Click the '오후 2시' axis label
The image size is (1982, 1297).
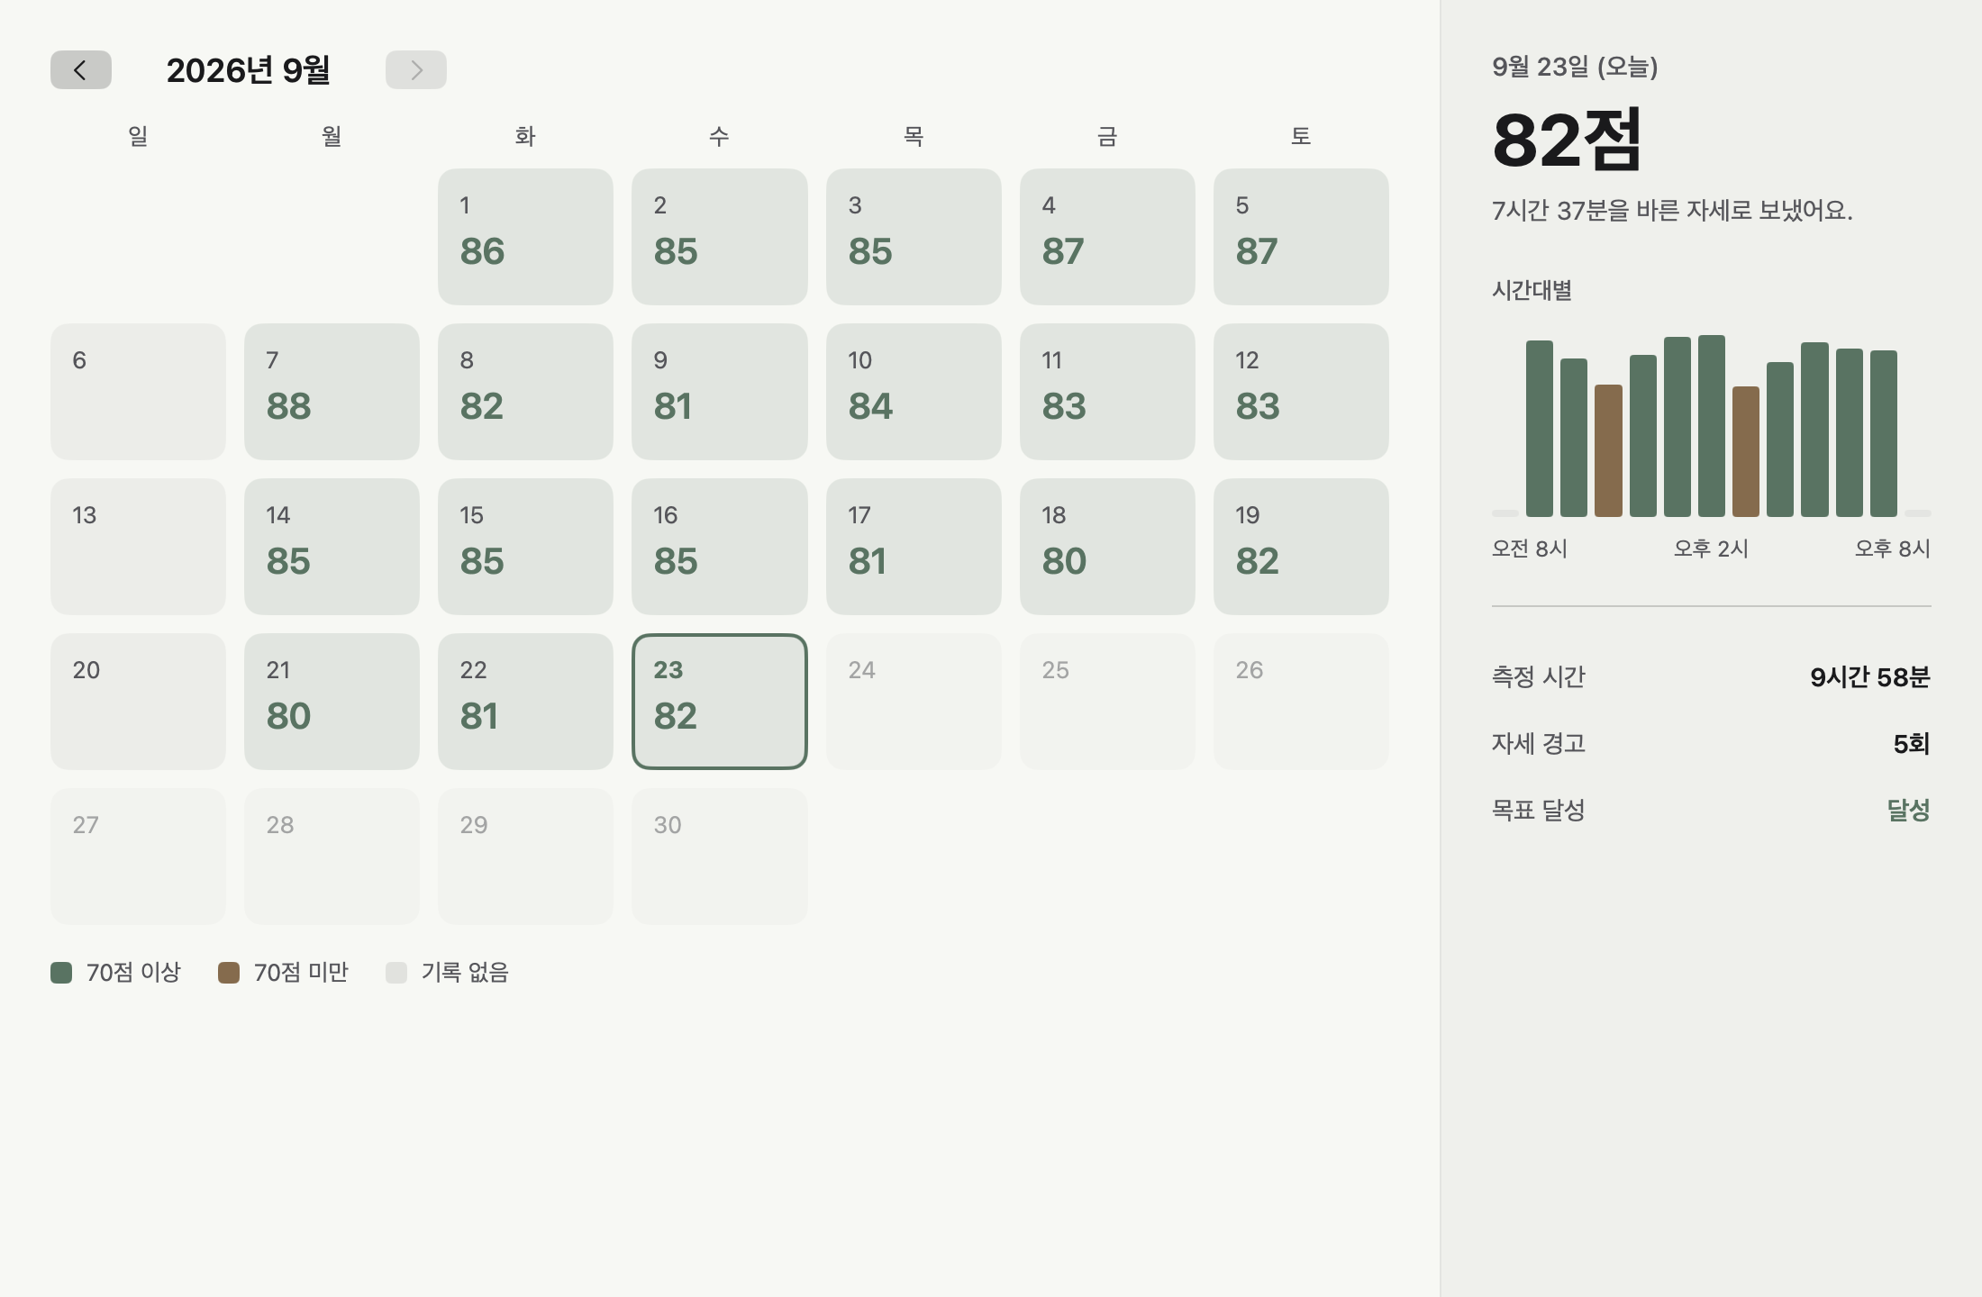coord(1711,549)
